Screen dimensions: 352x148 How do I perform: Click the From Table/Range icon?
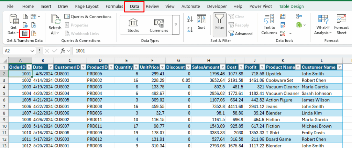pos(24,33)
